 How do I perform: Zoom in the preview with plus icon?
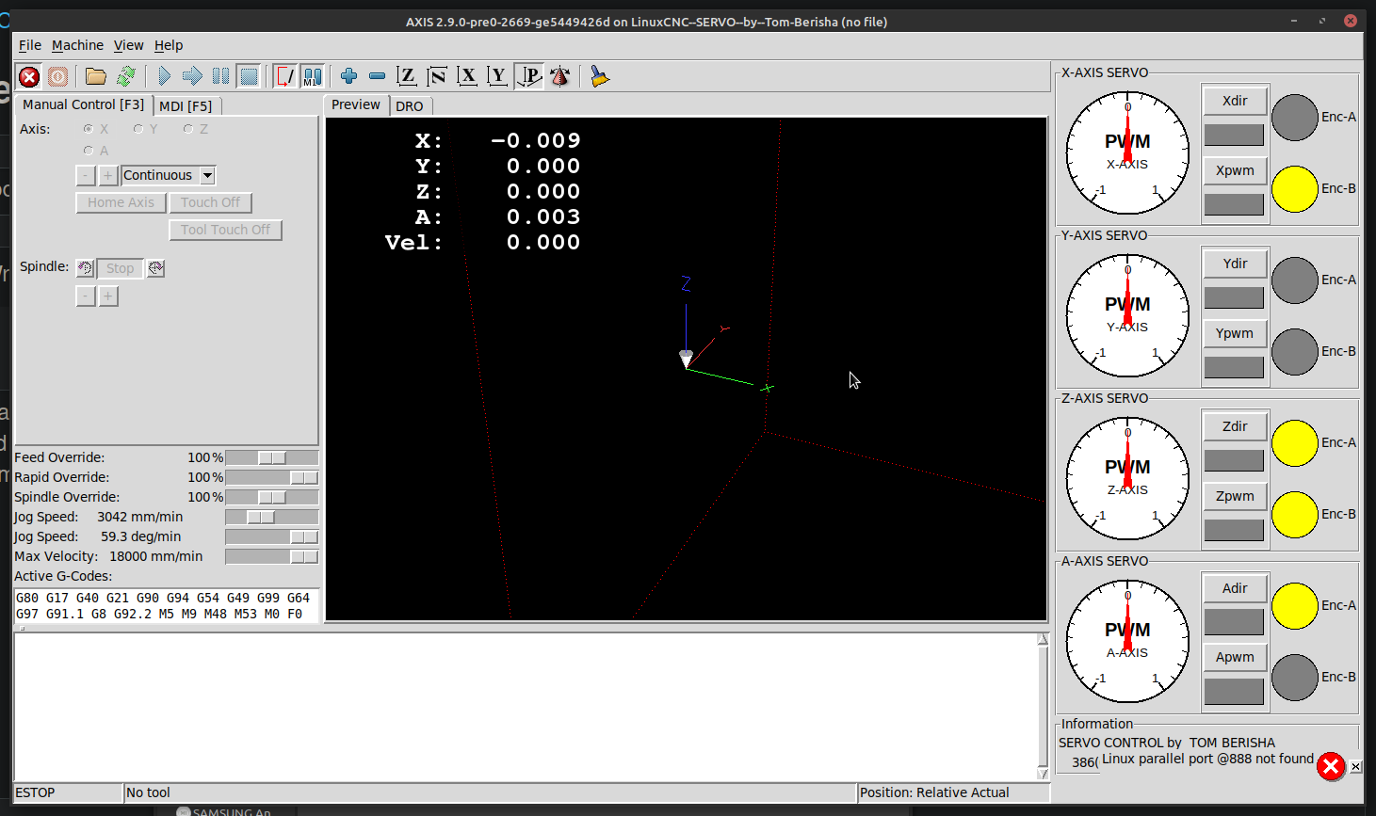348,76
